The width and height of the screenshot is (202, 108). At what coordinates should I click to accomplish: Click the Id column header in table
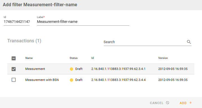point(92,58)
